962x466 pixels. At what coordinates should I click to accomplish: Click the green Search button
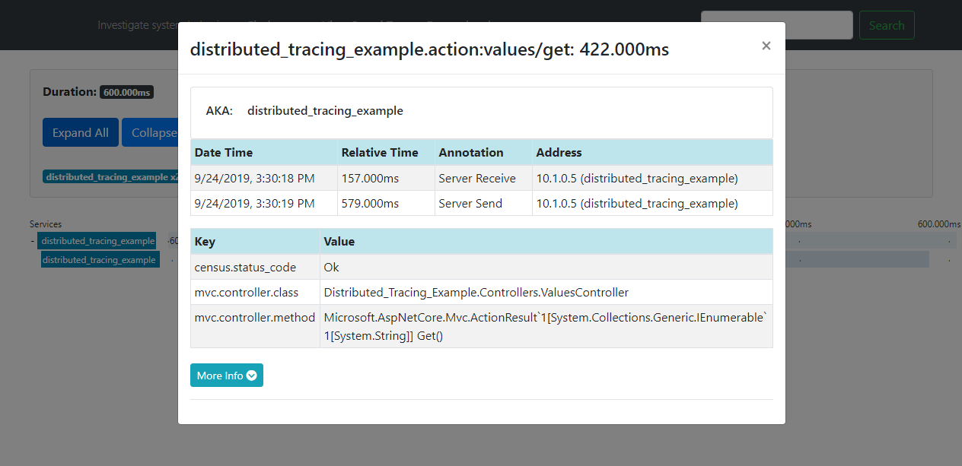click(x=886, y=25)
